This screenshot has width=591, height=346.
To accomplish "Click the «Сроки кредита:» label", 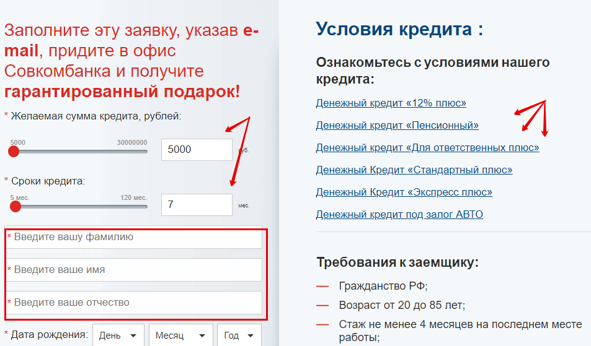I will (48, 181).
